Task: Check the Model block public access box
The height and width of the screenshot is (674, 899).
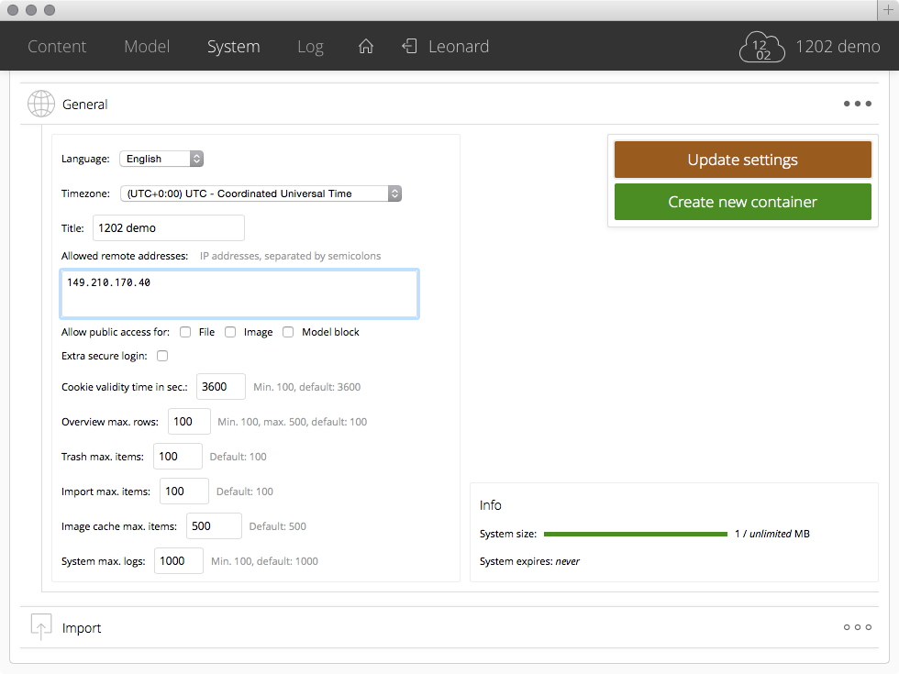Action: click(288, 332)
